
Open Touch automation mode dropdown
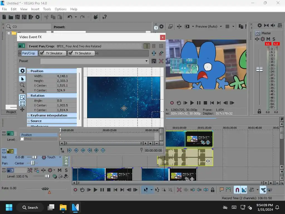click(60, 157)
